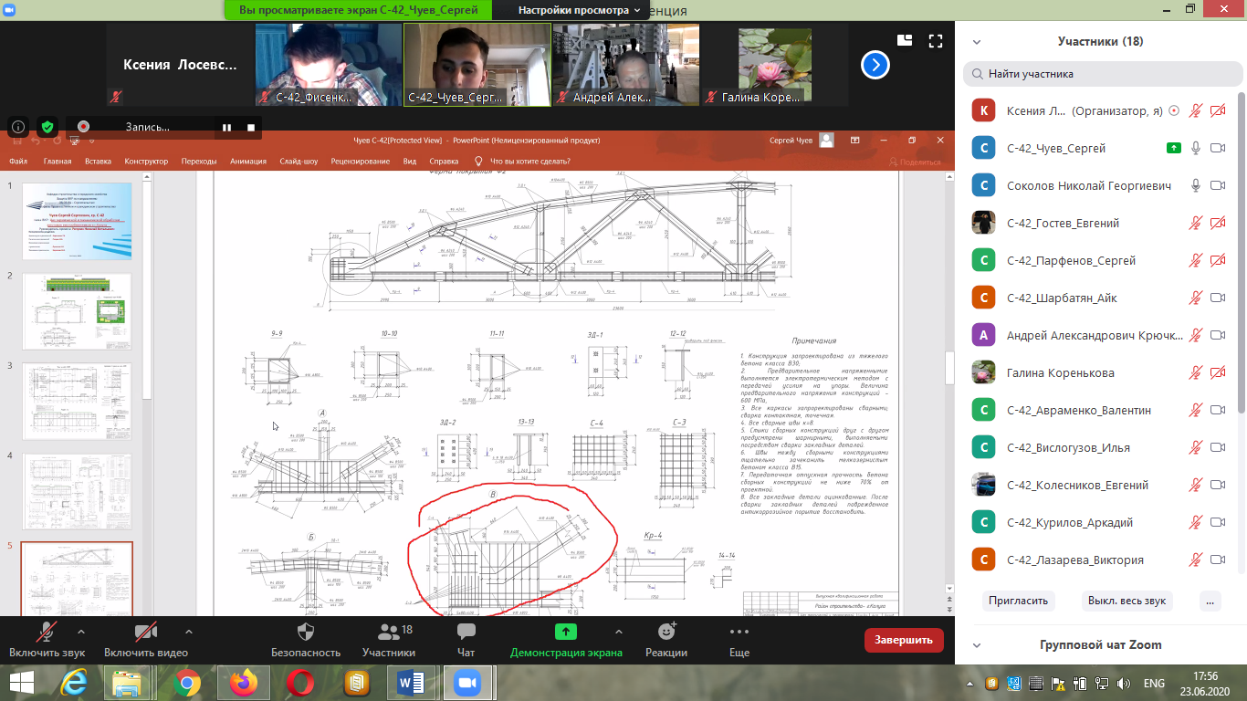Toggle microphone for Соколов Николай Георгиевич
Screen dimensions: 1247x701
[x=1195, y=185]
